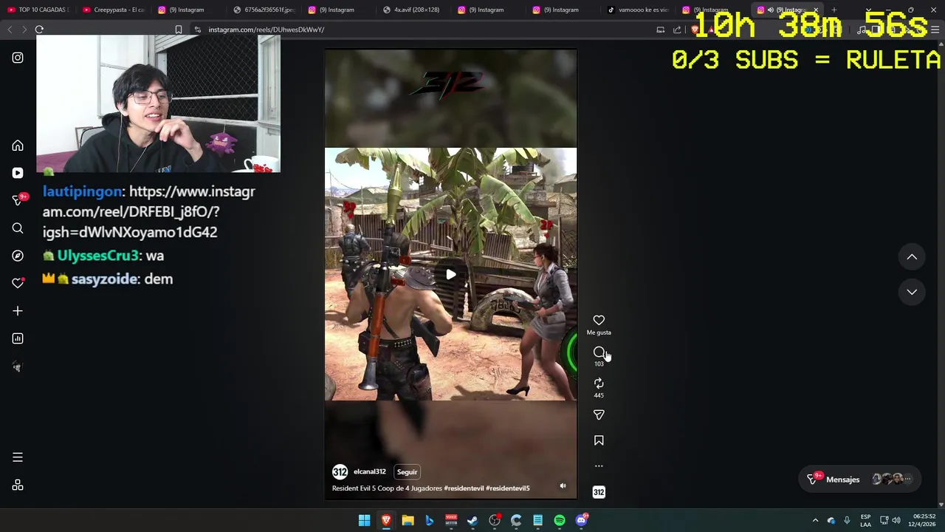Open Instagram logo in sidebar

(x=18, y=58)
